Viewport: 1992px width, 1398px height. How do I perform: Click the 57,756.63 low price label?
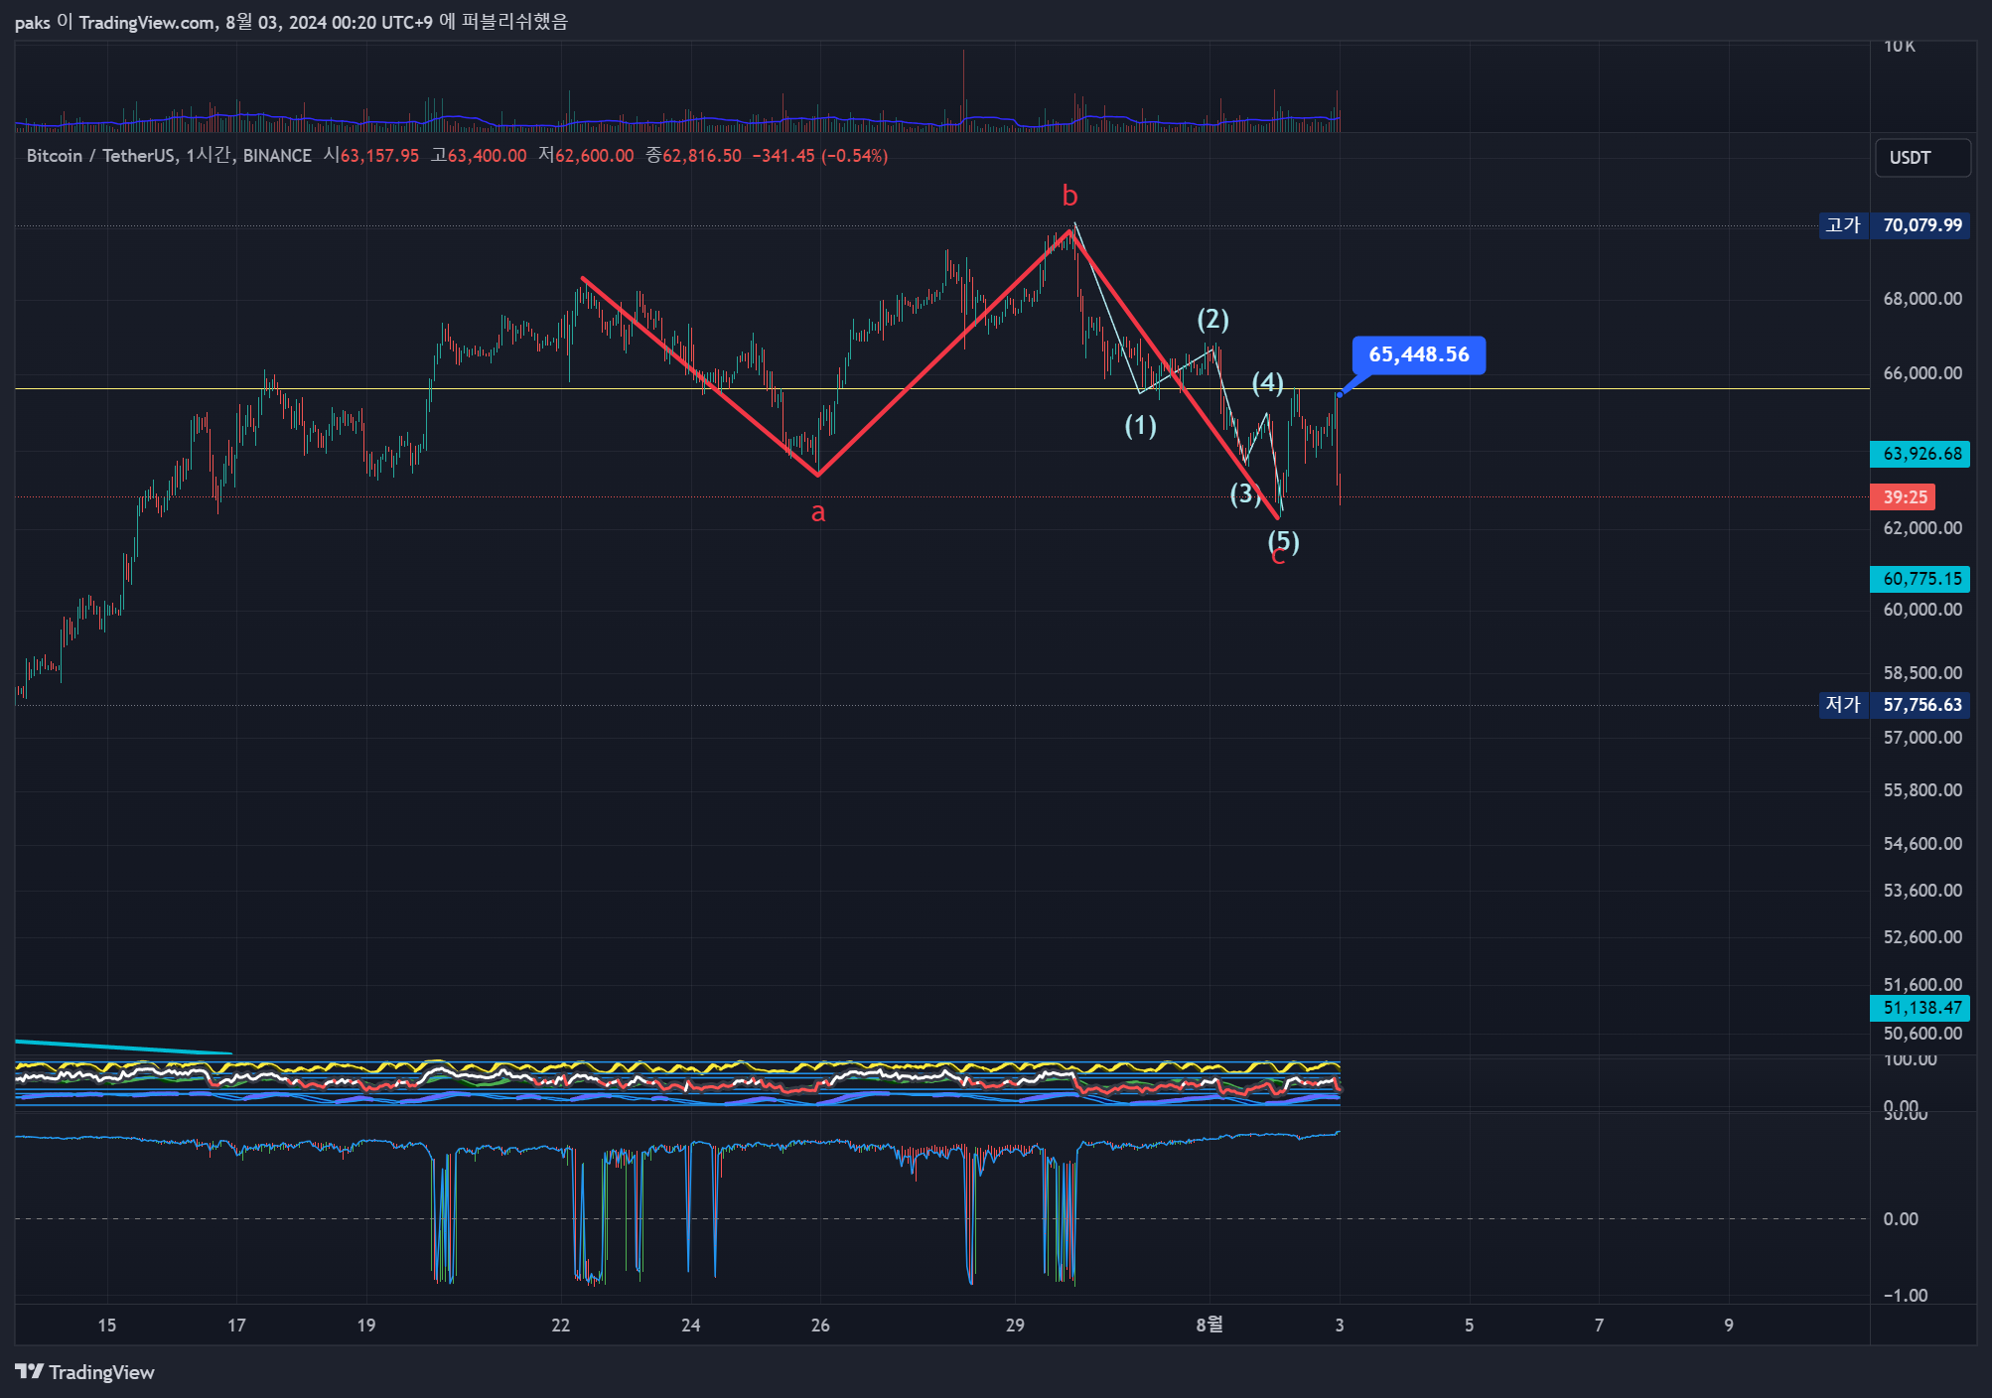point(1922,705)
